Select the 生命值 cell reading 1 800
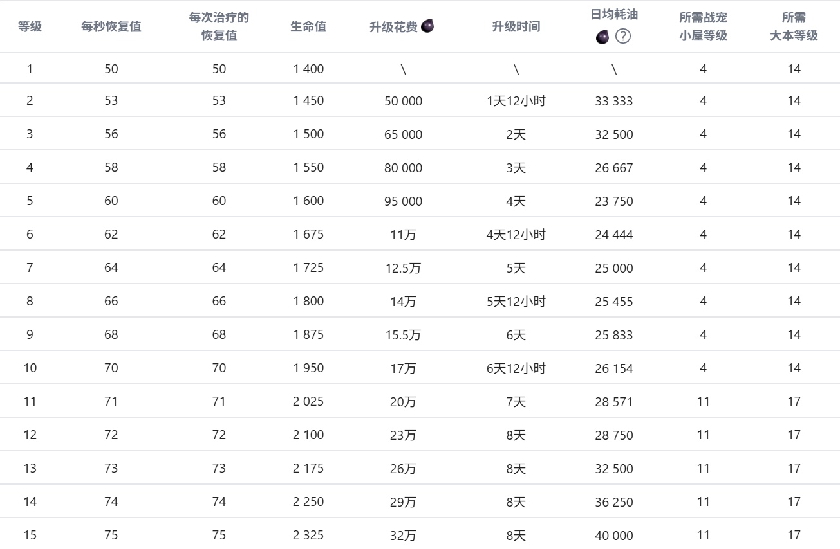 coord(308,301)
